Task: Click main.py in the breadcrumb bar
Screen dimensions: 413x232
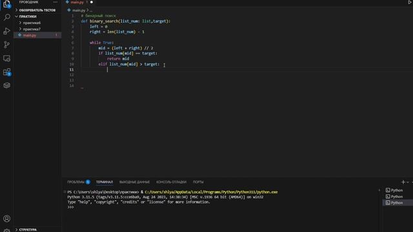Action: (79, 10)
